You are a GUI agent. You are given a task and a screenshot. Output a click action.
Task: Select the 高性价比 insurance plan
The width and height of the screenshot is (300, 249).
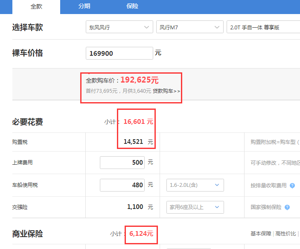click(285, 234)
